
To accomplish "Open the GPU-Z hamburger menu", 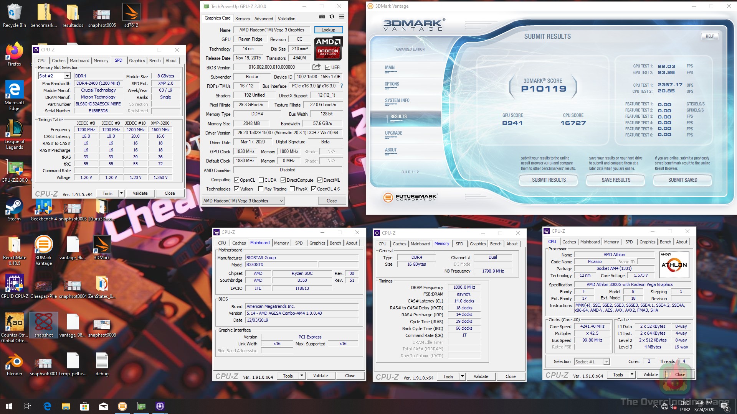I will 341,16.
